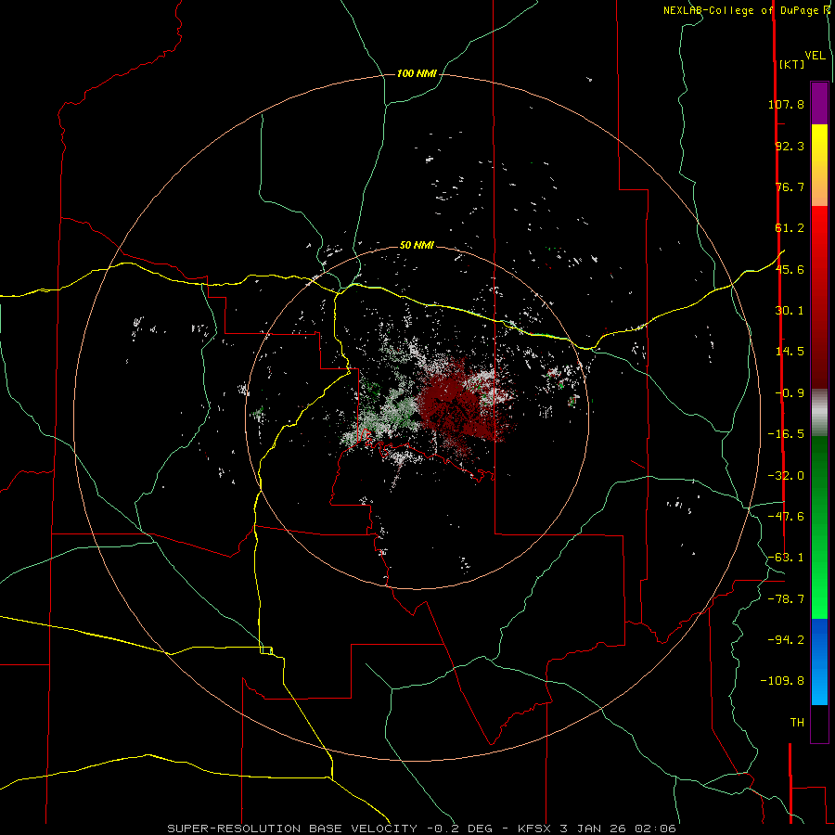The height and width of the screenshot is (835, 835).
Task: Click the -47.6 velocity scale value
Action: (786, 517)
